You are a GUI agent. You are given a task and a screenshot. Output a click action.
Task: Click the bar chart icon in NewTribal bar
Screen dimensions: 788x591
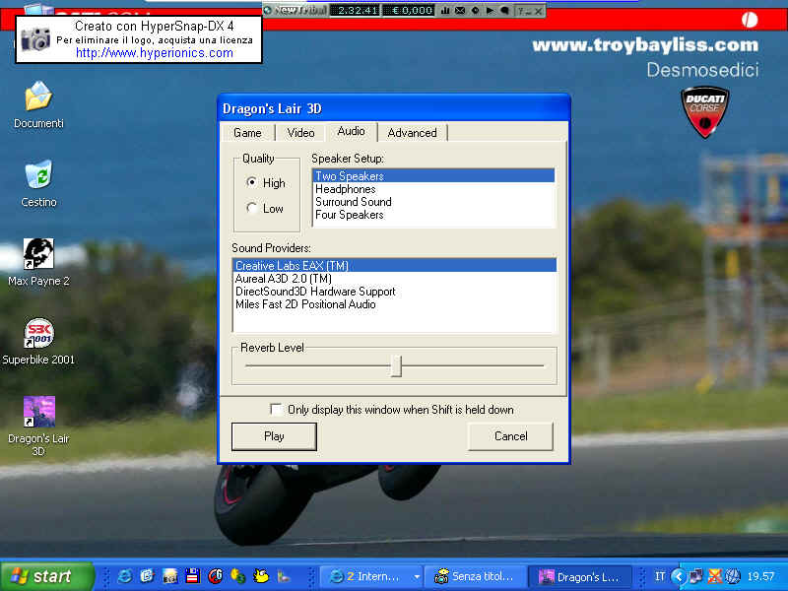pyautogui.click(x=445, y=10)
